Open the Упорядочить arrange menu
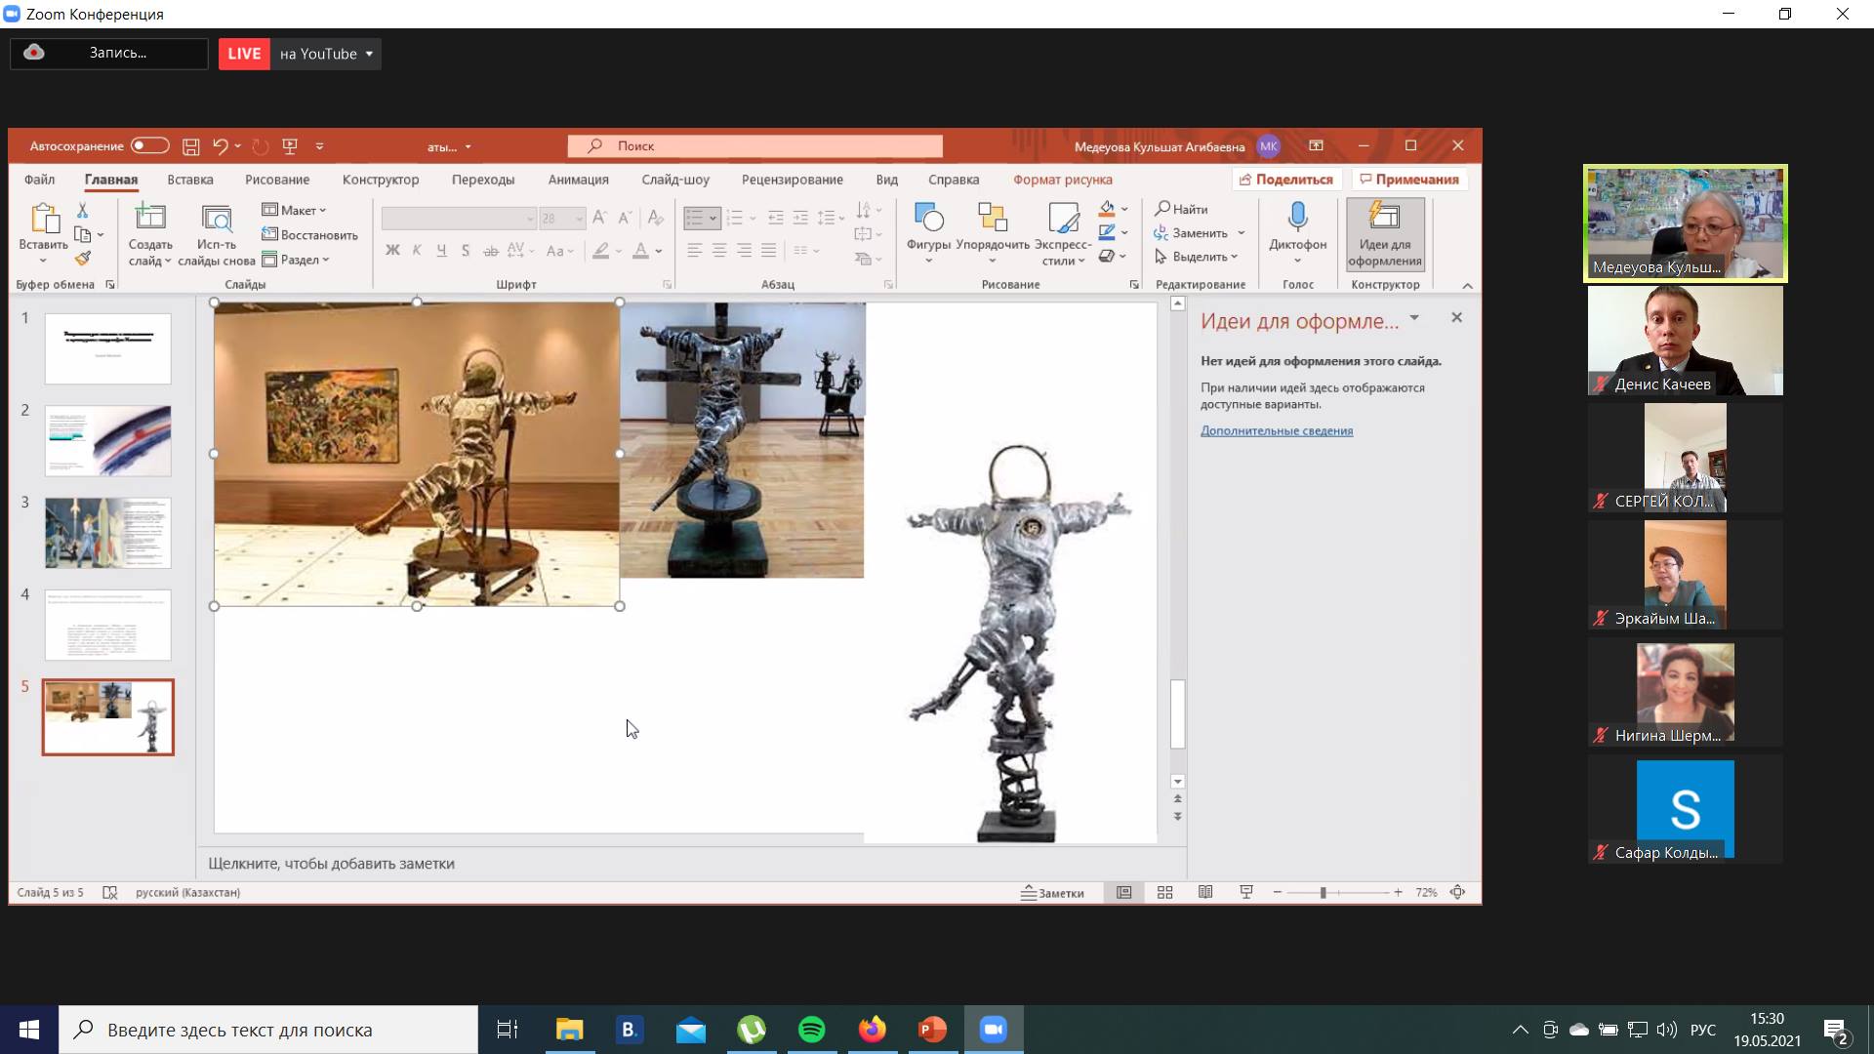This screenshot has width=1874, height=1054. pos(993,232)
